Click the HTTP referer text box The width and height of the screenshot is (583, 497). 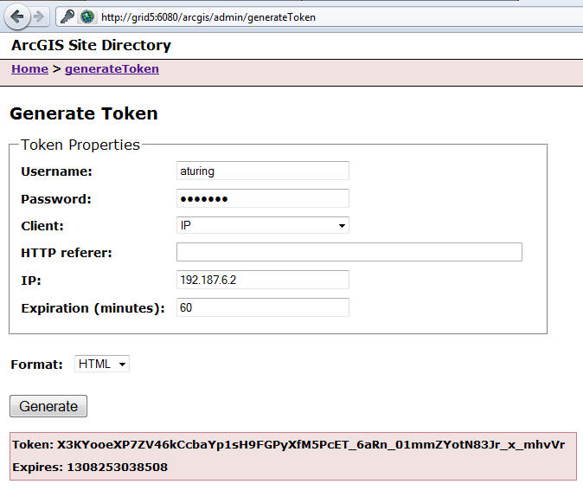[x=349, y=252]
